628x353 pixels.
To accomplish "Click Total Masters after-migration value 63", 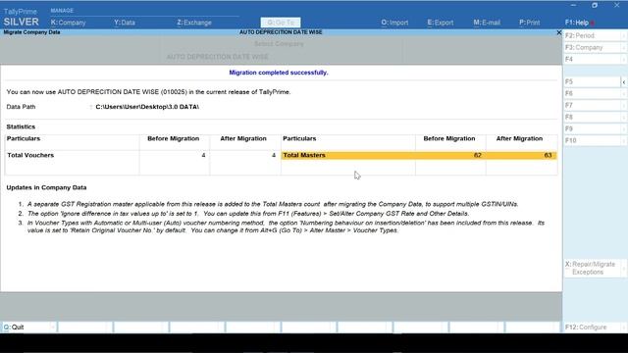I will (x=548, y=155).
